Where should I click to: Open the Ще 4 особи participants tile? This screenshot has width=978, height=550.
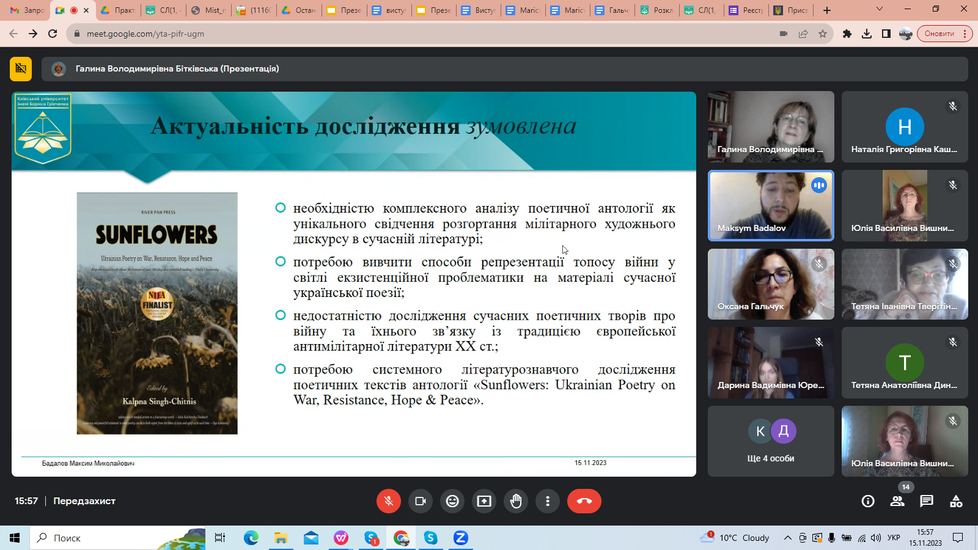pyautogui.click(x=771, y=441)
